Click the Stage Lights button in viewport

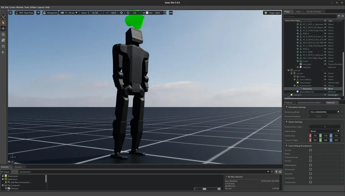tap(272, 13)
